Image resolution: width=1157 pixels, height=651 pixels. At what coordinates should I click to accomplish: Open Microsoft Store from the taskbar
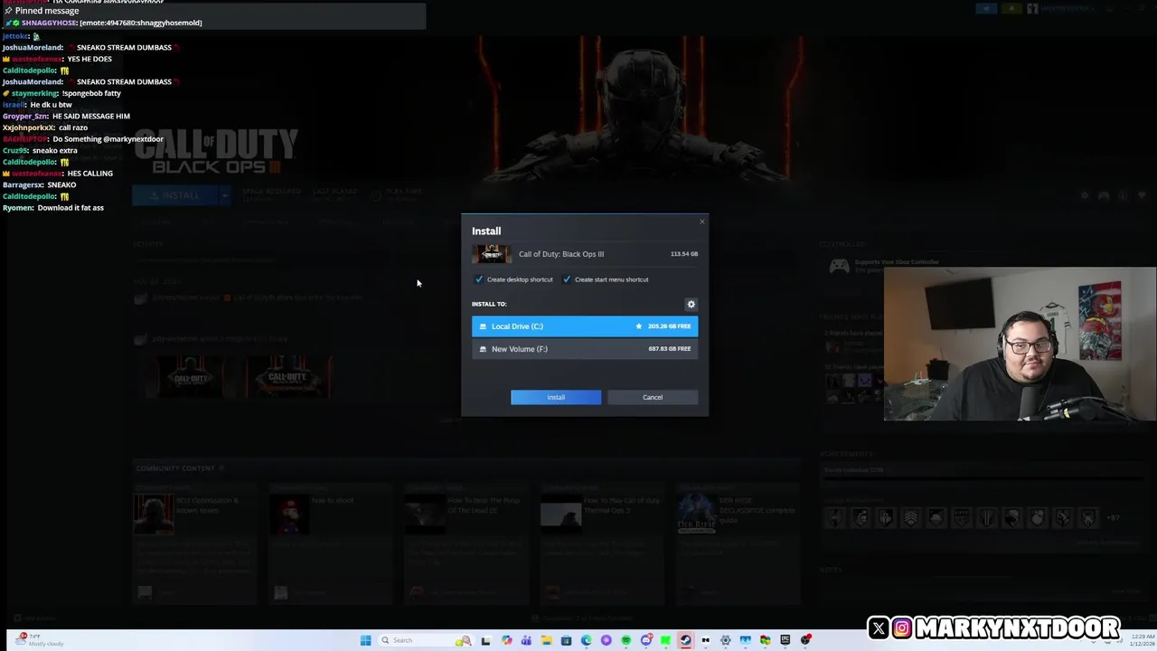point(566,640)
